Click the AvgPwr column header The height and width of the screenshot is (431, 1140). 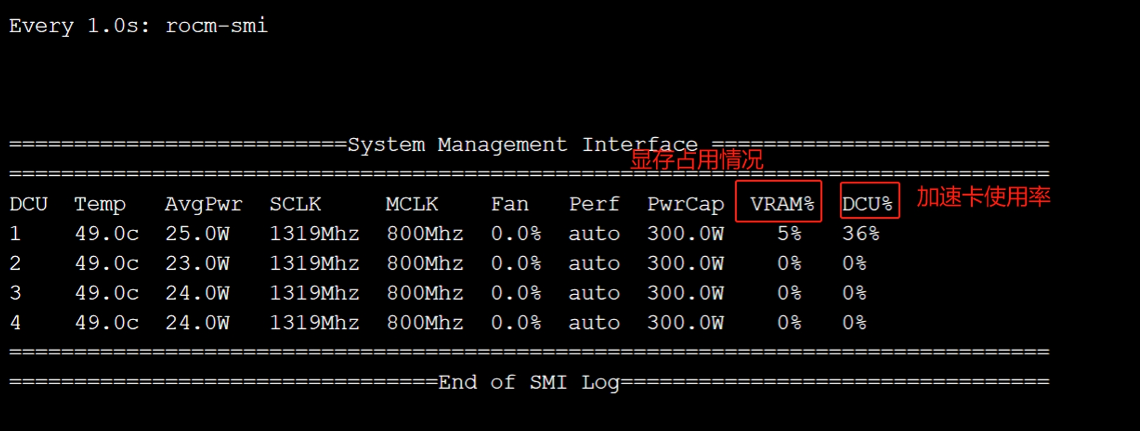[x=203, y=204]
